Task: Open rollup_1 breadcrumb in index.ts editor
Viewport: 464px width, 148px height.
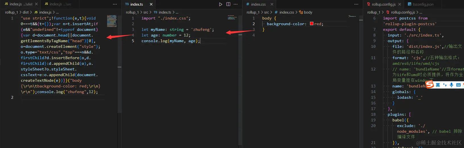Action: 132,12
